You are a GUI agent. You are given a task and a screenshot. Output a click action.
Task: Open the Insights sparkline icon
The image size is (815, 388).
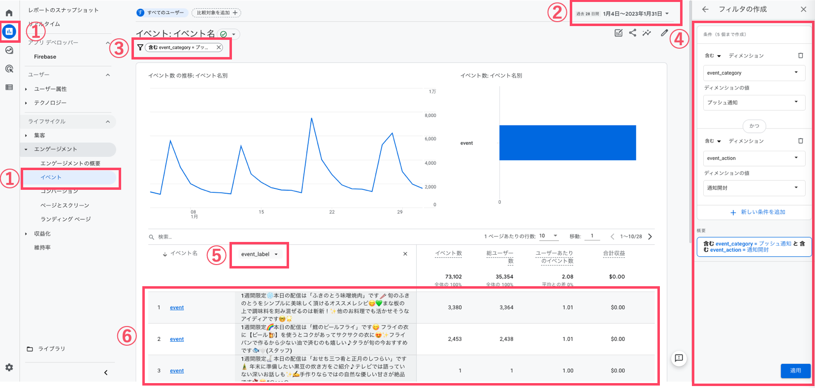pyautogui.click(x=647, y=33)
